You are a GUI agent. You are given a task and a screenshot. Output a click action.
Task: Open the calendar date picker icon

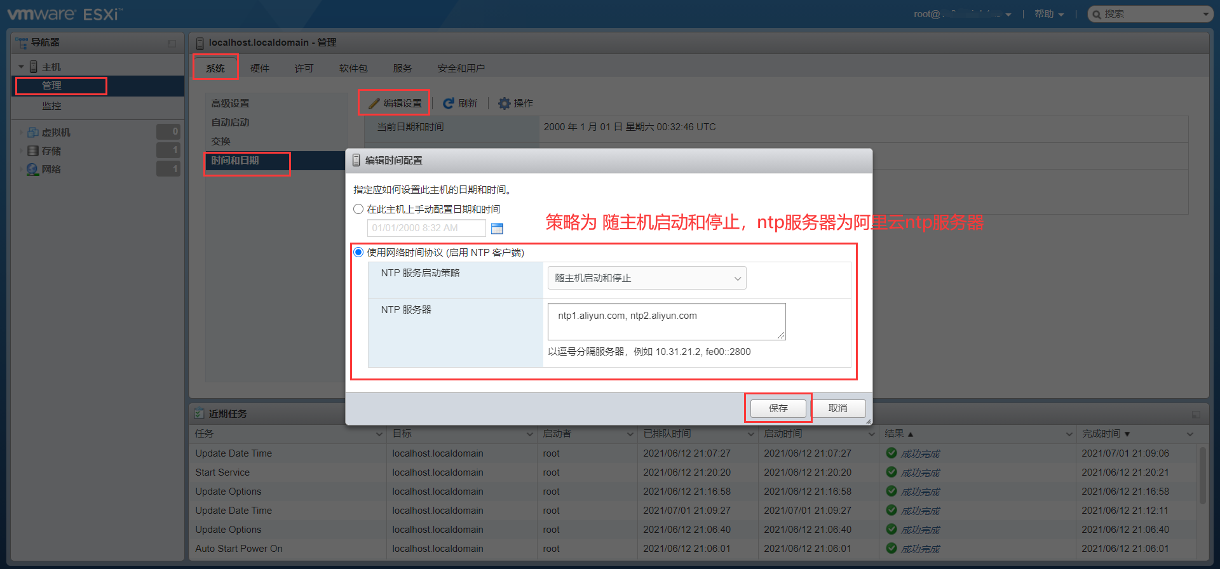pyautogui.click(x=497, y=228)
